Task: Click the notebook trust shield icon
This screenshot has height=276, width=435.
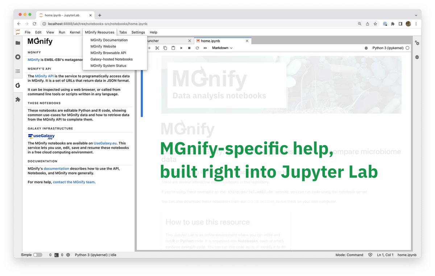Action: pyautogui.click(x=370, y=255)
